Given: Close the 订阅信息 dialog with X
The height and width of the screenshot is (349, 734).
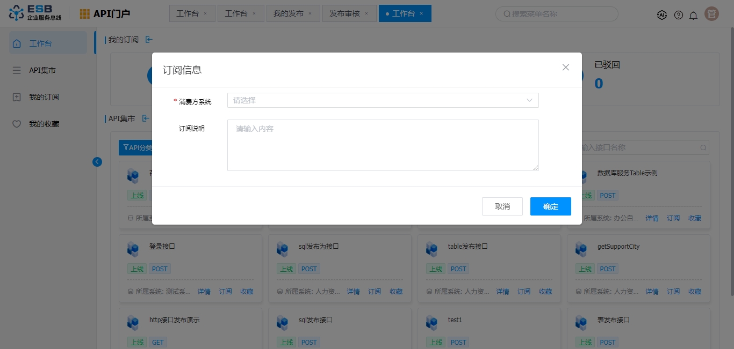Looking at the screenshot, I should pyautogui.click(x=565, y=68).
